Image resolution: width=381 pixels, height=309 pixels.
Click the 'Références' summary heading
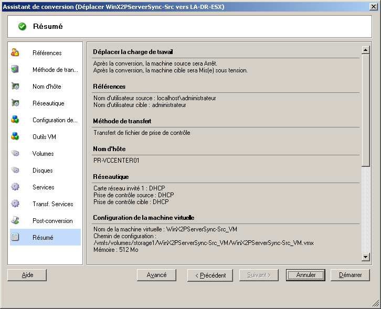[109, 87]
